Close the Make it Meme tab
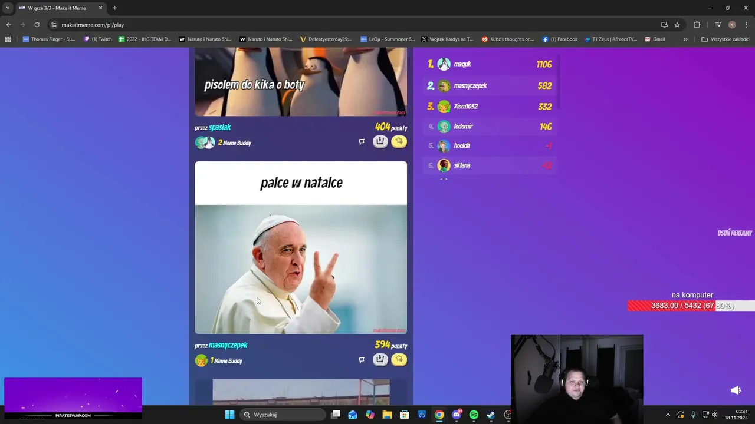The width and height of the screenshot is (755, 424). point(100,8)
